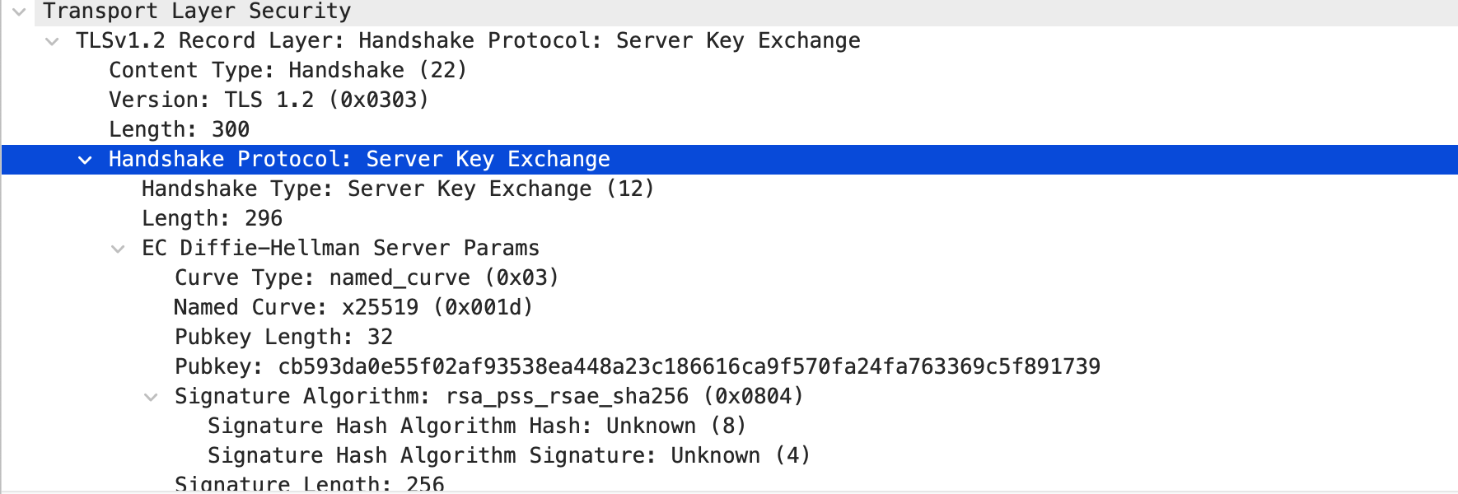1458x494 pixels.
Task: Select the EC Diffie-Hellman Server Params label
Action: (340, 249)
